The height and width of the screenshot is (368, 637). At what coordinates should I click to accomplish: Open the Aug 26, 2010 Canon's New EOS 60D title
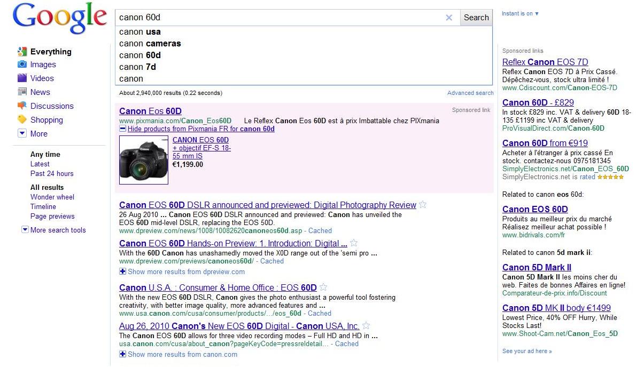pos(239,326)
